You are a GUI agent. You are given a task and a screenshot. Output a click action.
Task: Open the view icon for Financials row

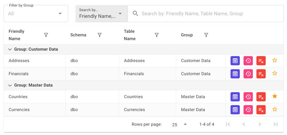tap(235, 74)
